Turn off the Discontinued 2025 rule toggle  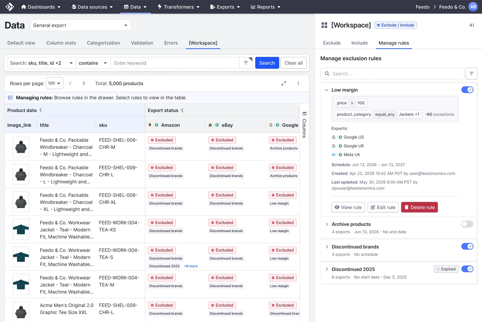[x=467, y=269]
